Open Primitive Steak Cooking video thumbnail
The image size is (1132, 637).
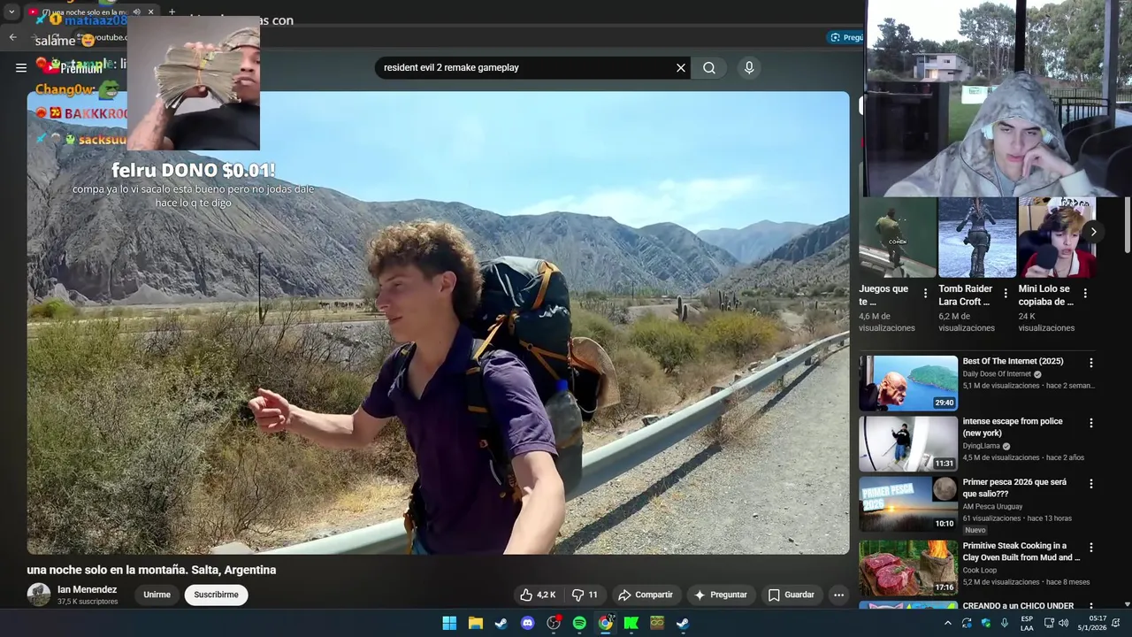908,567
